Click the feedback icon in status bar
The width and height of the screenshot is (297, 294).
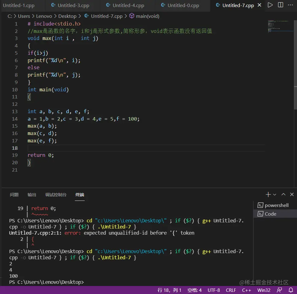click(279, 290)
